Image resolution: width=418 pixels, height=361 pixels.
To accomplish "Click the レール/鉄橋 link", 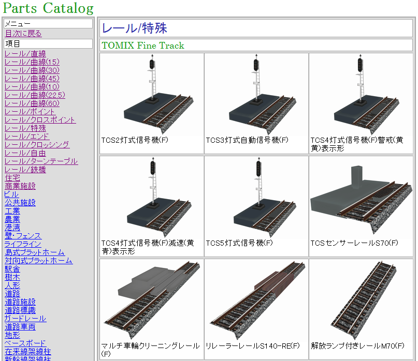I will (x=25, y=170).
